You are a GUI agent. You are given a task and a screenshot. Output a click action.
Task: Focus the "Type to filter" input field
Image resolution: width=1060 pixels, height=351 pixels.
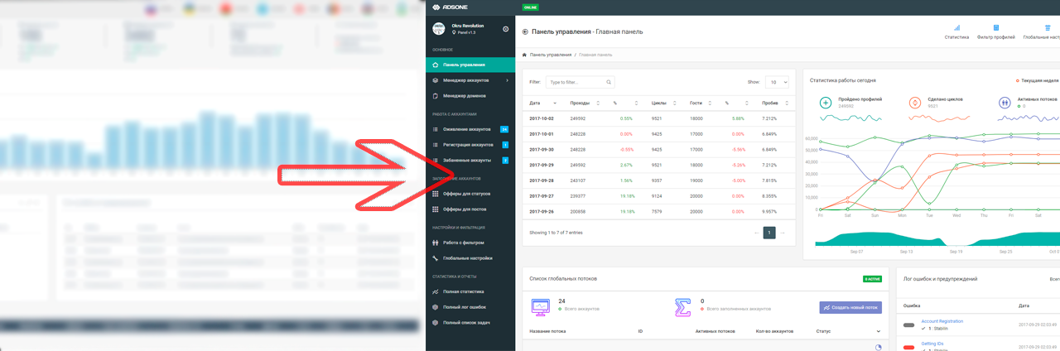580,82
